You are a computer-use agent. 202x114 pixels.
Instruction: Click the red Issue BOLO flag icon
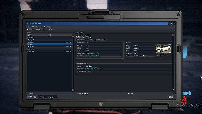tap(44, 30)
